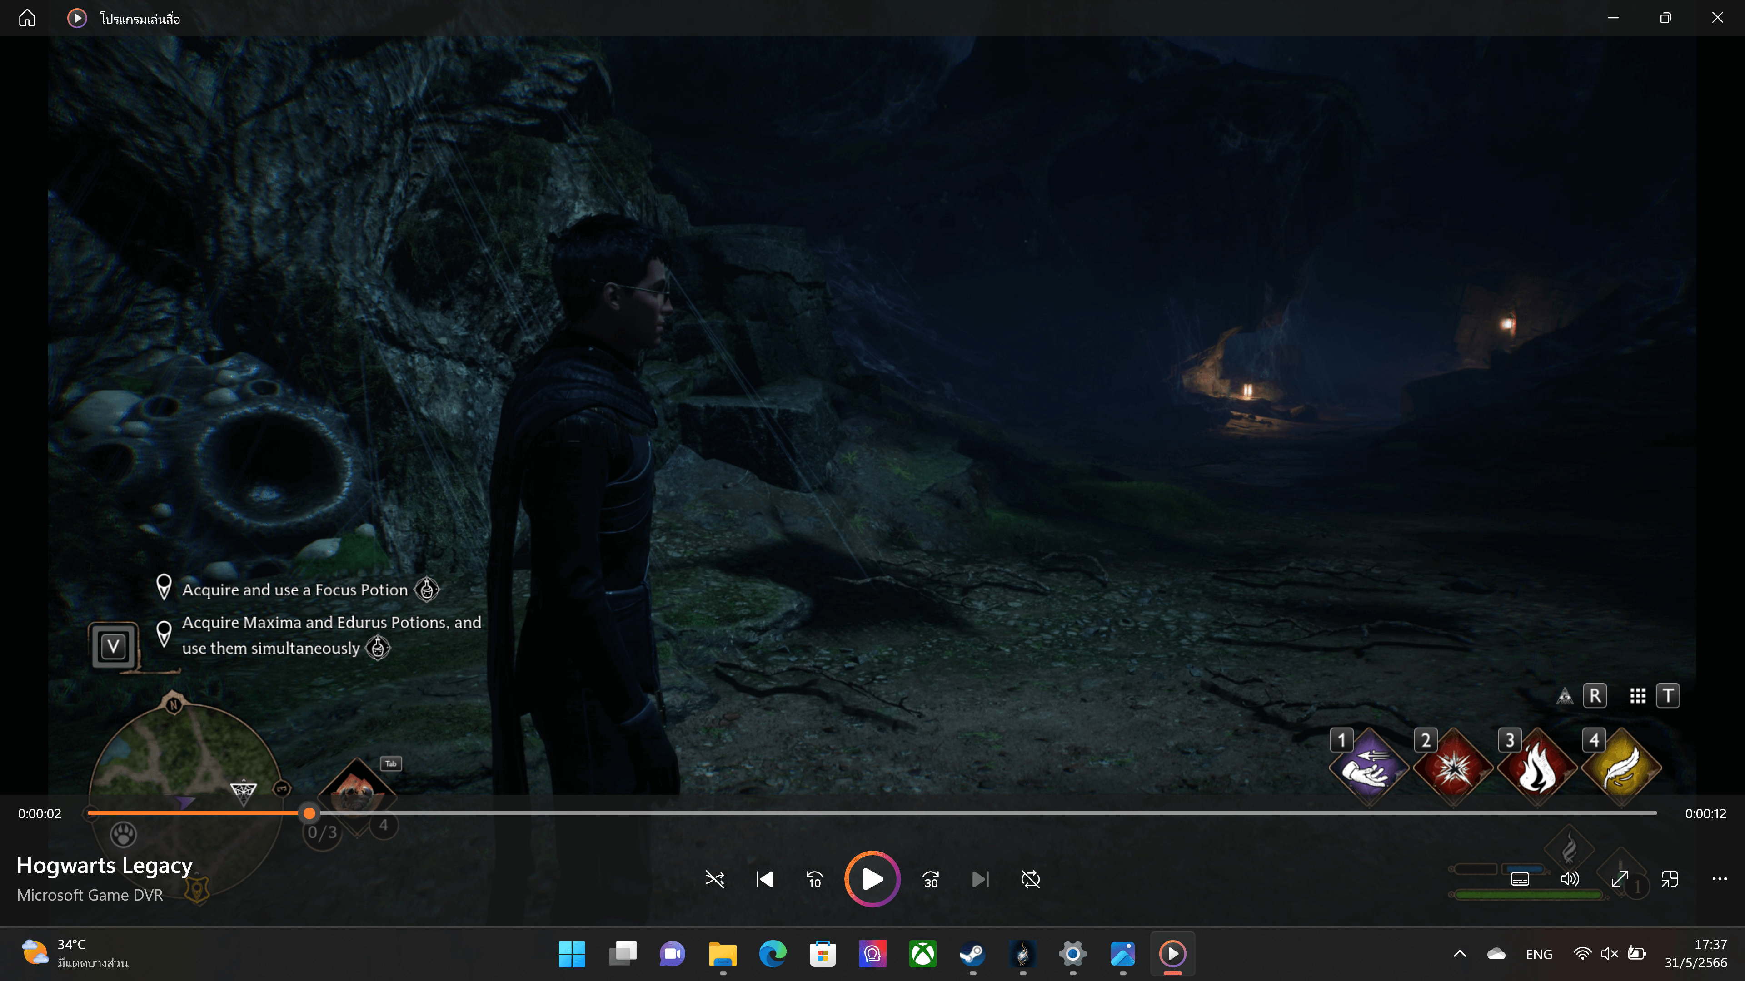Open OneDrive cloud status in tray
The width and height of the screenshot is (1745, 981).
[1496, 954]
